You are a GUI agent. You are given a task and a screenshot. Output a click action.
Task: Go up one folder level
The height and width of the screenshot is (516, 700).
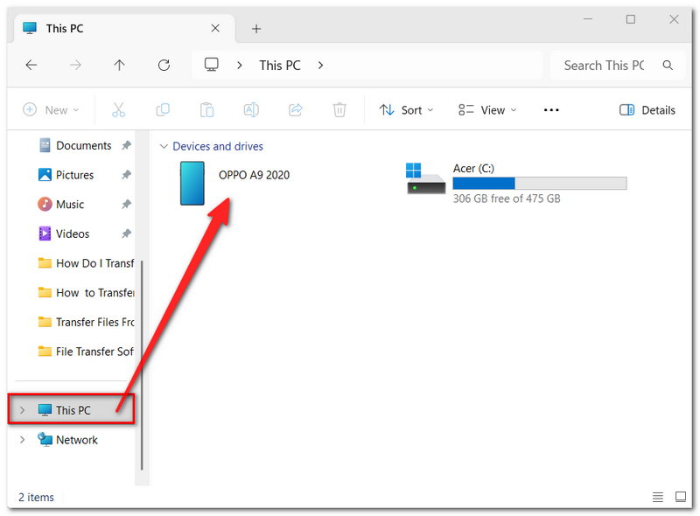pos(119,66)
